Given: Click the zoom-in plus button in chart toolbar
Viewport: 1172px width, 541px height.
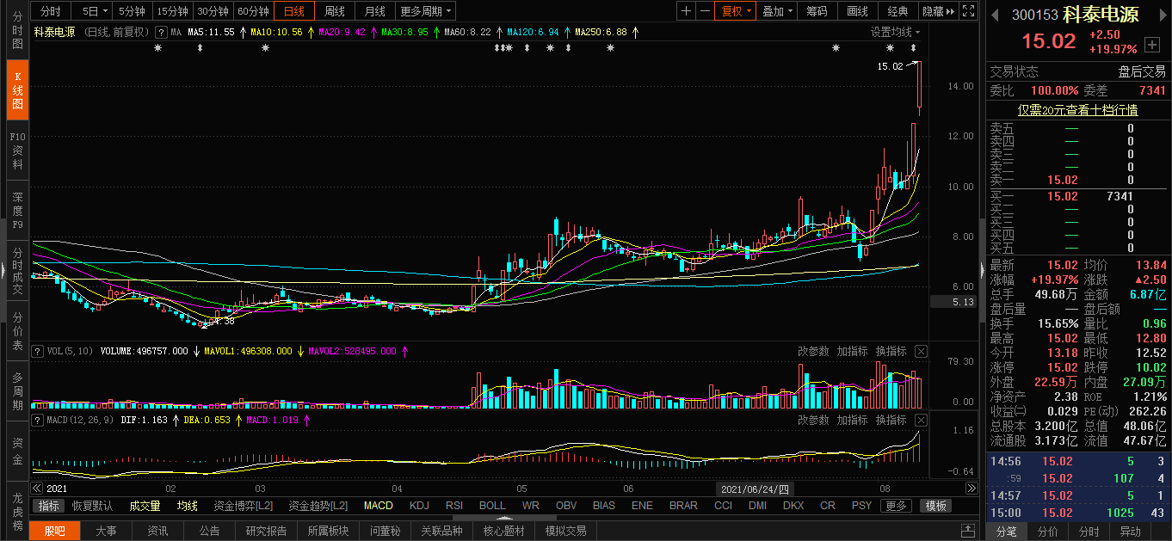Looking at the screenshot, I should click(686, 11).
